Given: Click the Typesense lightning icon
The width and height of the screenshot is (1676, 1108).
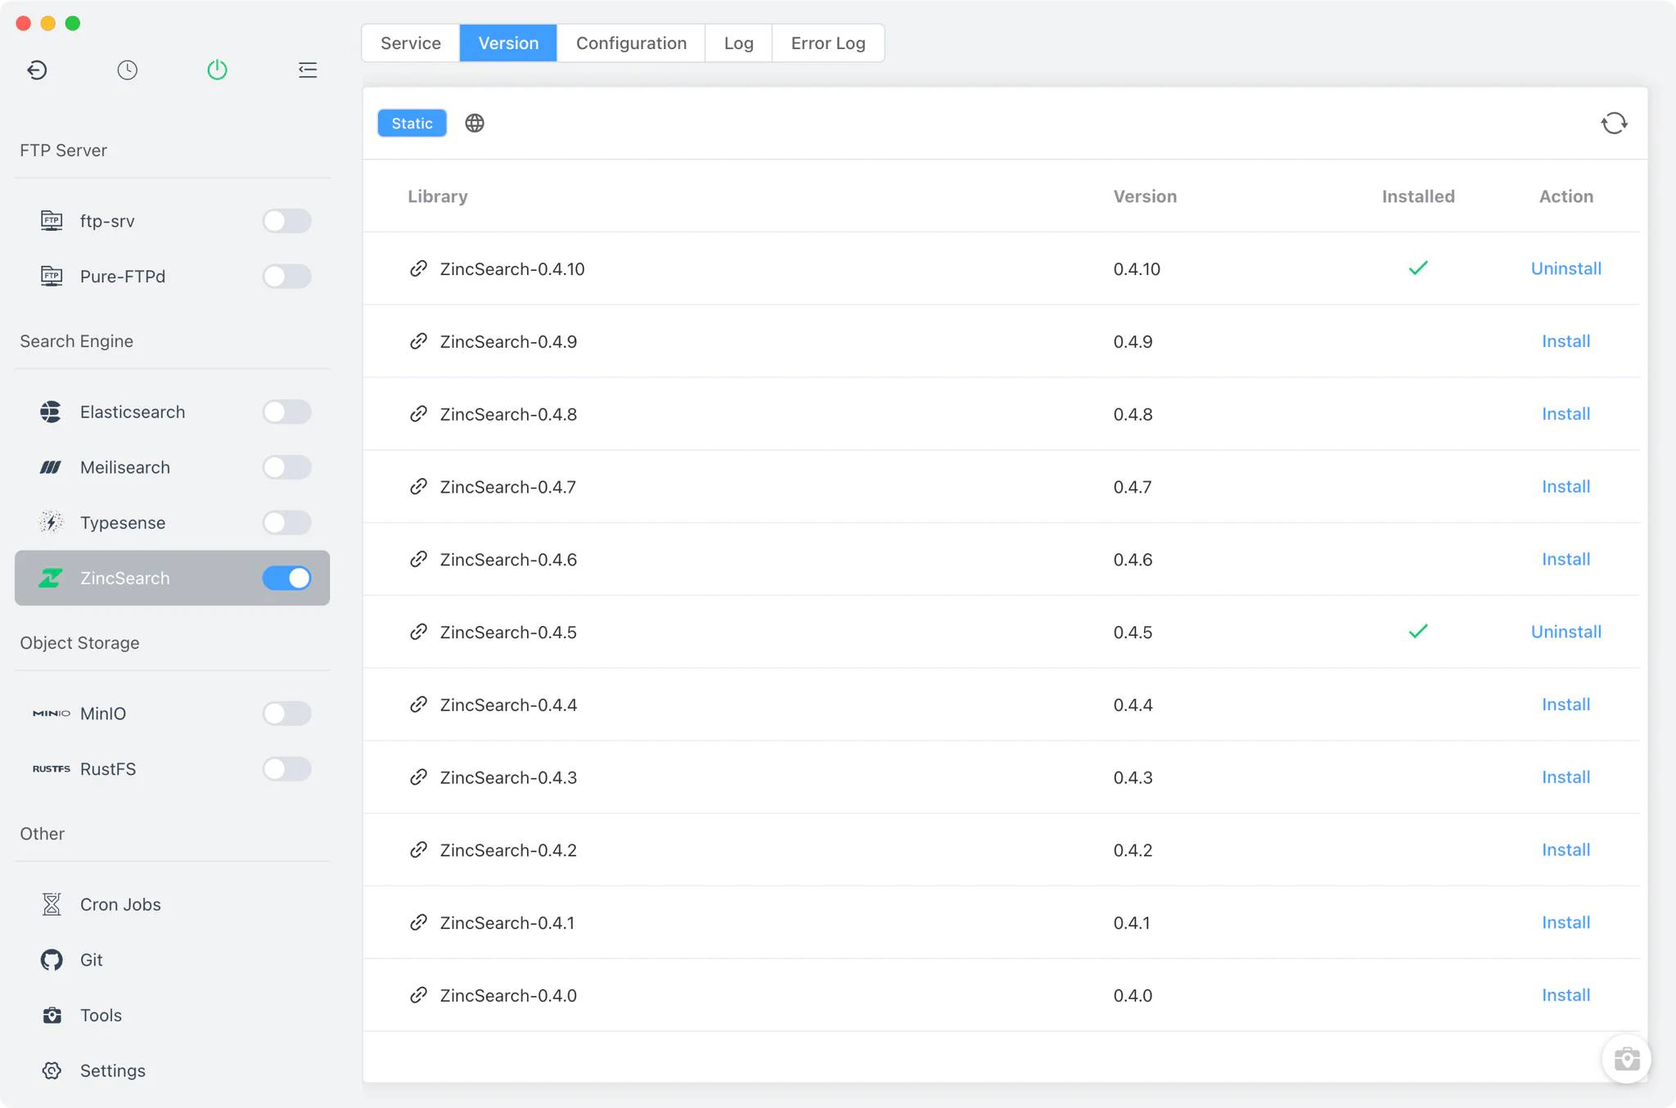Looking at the screenshot, I should (x=51, y=522).
